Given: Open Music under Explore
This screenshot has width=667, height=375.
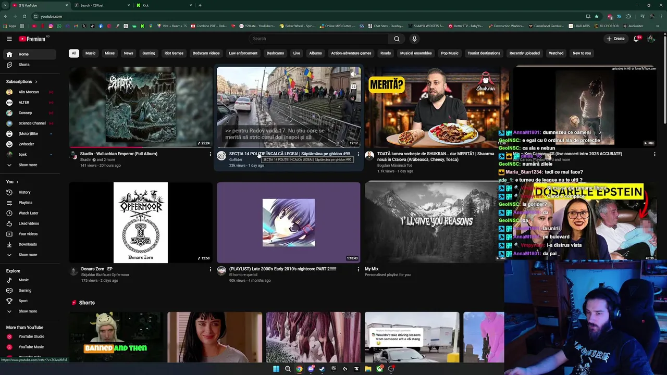Looking at the screenshot, I should tap(29, 280).
